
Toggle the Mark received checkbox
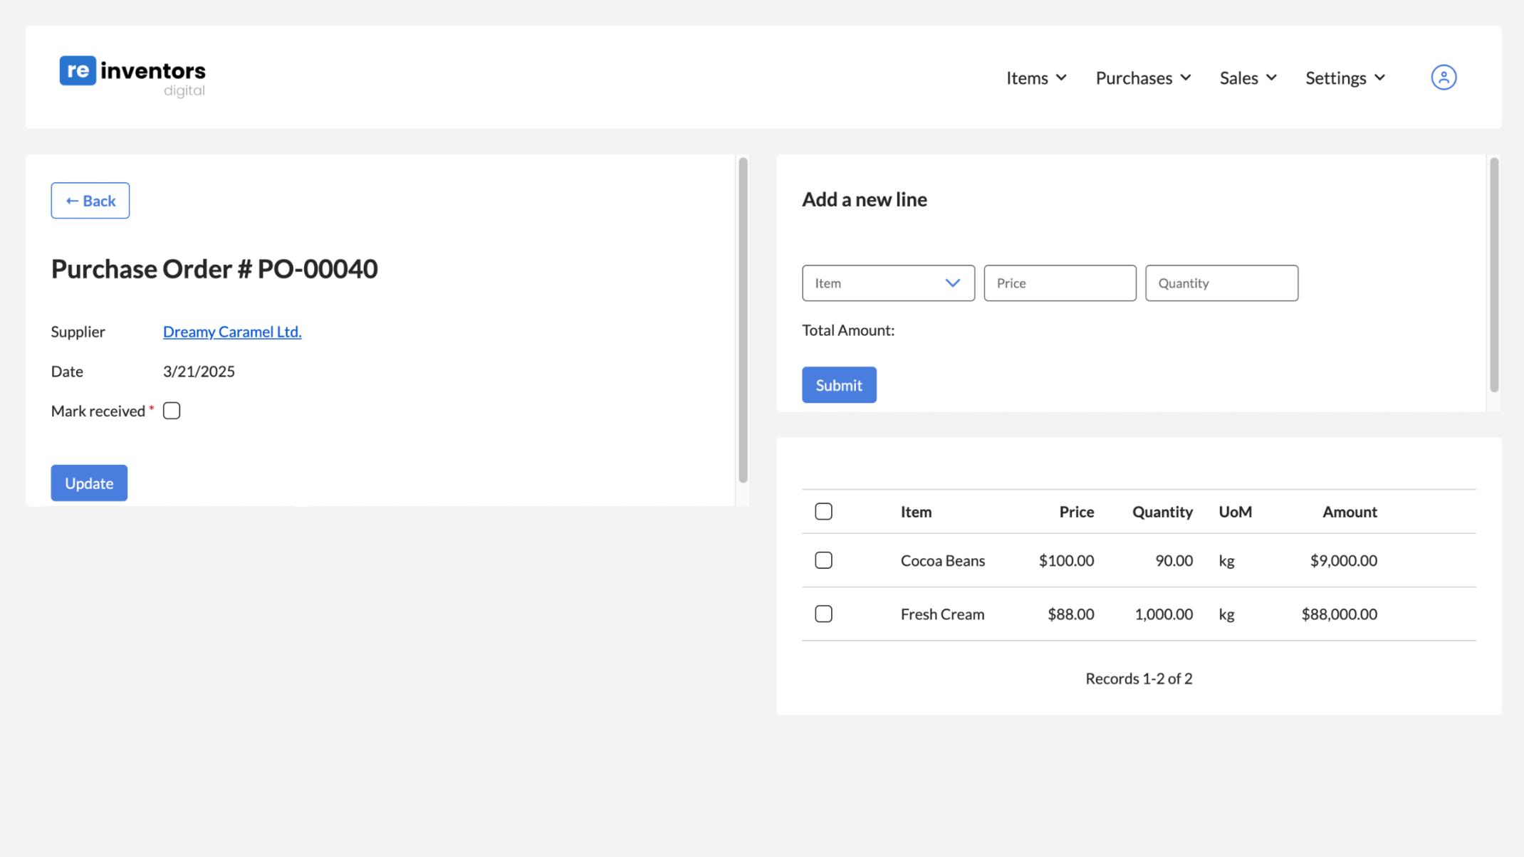coord(172,411)
